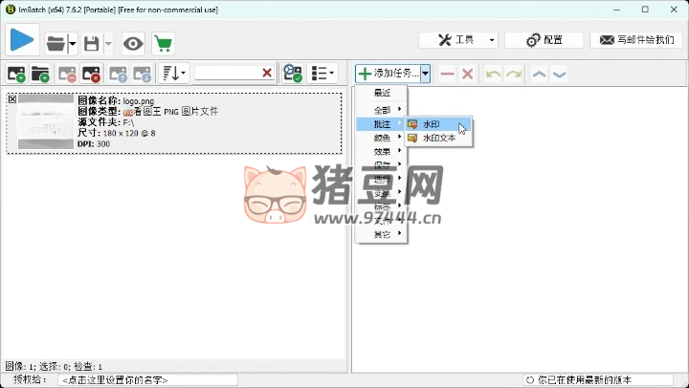Click the logo.png thumbnail
The width and height of the screenshot is (689, 388).
46,121
